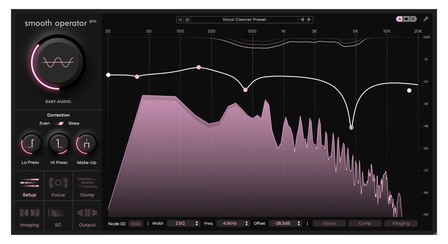Click the Focus button in node bar
The image size is (448, 244).
click(330, 224)
